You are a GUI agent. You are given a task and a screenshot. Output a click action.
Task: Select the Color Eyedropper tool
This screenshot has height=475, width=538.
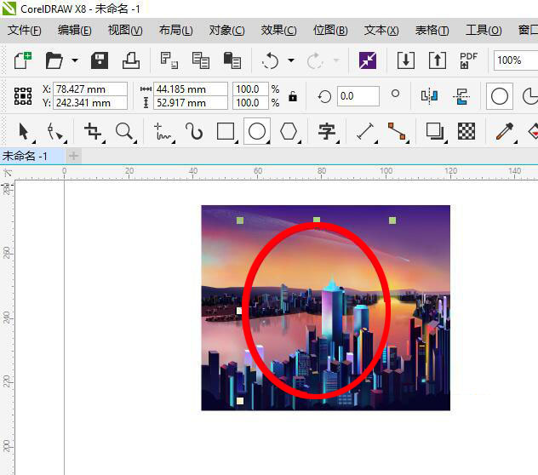click(x=505, y=131)
